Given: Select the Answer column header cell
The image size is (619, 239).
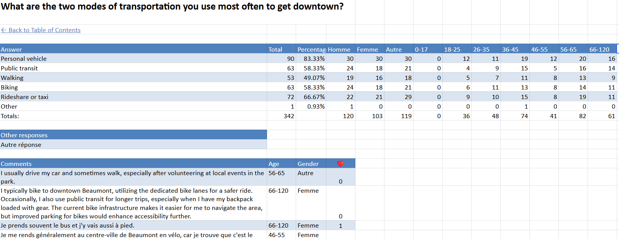Looking at the screenshot, I should pos(11,49).
